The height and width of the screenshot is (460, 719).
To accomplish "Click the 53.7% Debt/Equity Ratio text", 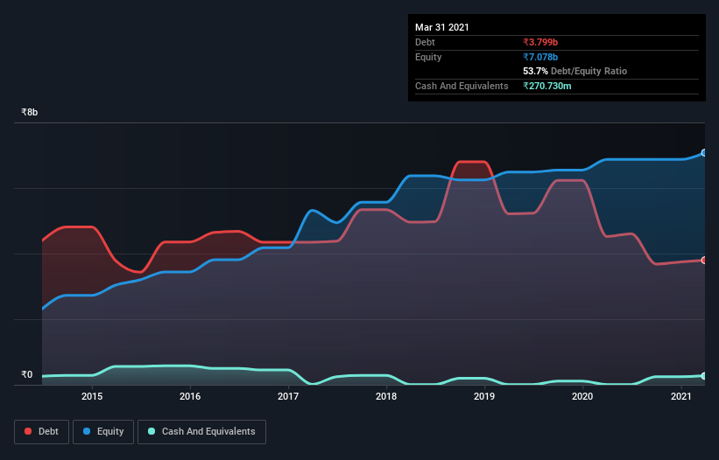I will (575, 72).
